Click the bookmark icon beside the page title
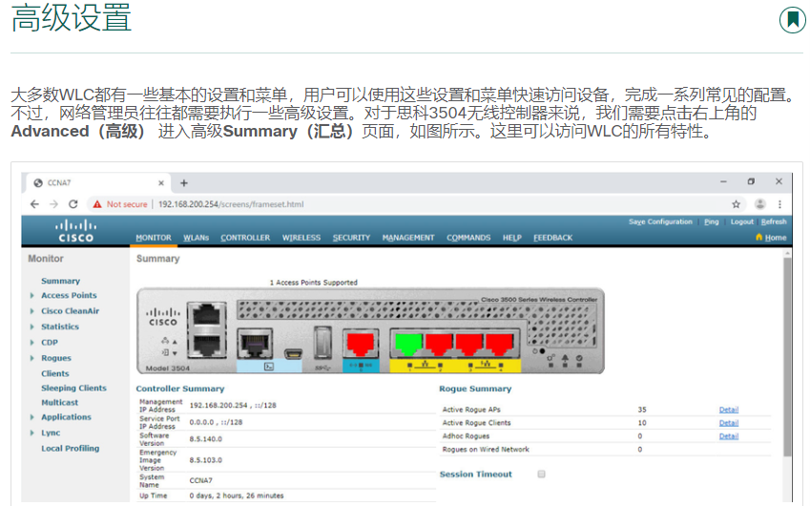810x506 pixels. click(792, 19)
